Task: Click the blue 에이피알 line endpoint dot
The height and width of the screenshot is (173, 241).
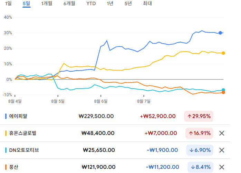Action: pos(220,33)
